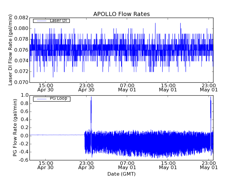The width and height of the screenshot is (237, 178).
Task: Click the blue line sample in Laser DI legend
Action: click(x=41, y=21)
